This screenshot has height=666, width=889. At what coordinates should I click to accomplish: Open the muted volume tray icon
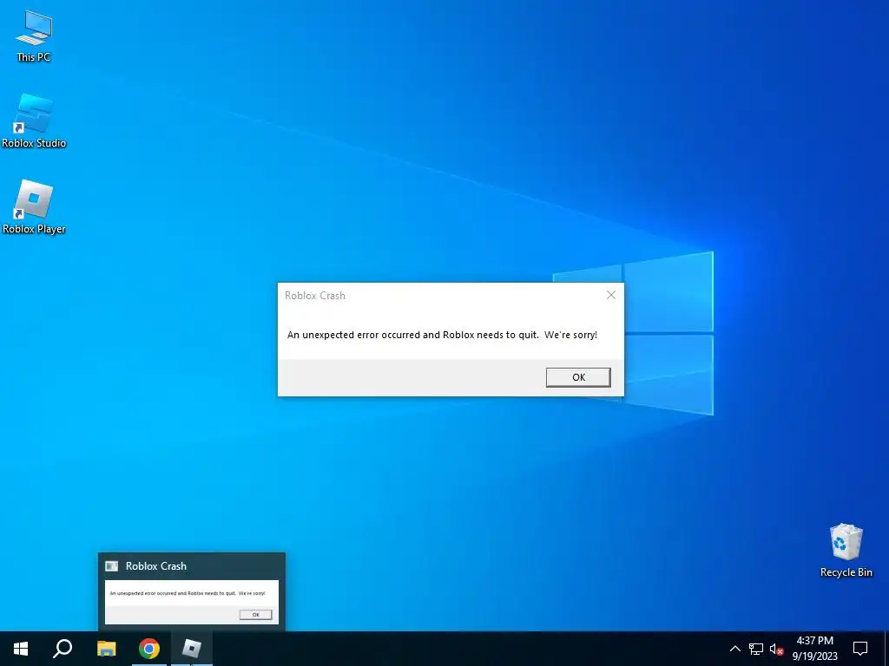coord(776,649)
